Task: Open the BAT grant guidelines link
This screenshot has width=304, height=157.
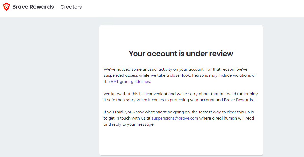Action: (131, 82)
